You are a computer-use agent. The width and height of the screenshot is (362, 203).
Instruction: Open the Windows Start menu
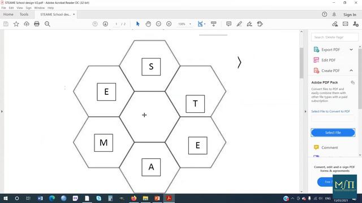(x=5, y=198)
